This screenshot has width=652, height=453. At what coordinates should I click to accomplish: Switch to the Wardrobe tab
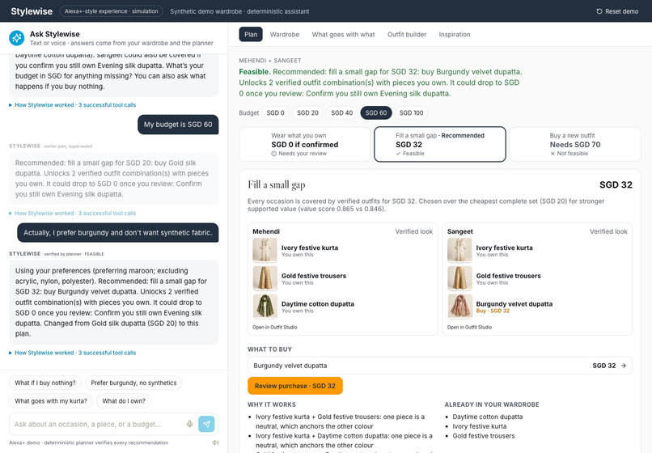(x=285, y=35)
